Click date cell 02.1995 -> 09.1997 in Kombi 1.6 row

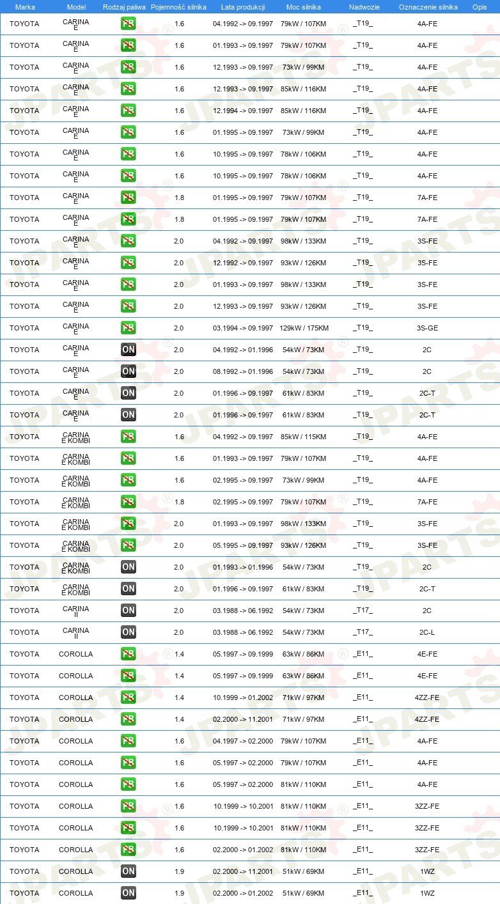point(243,480)
